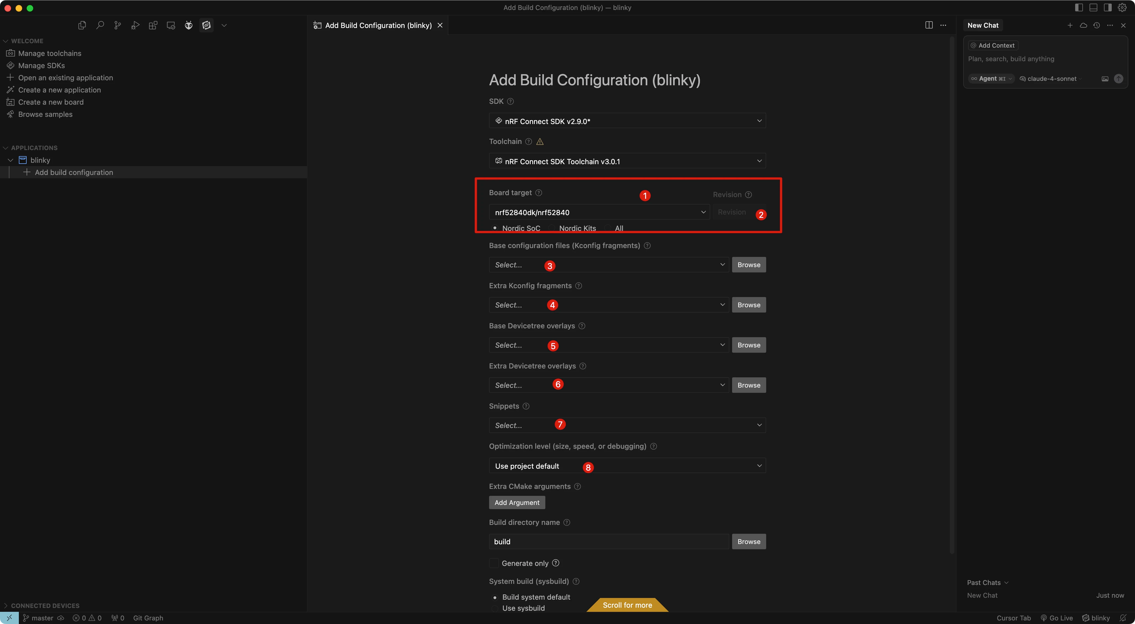Open the Search icon in activity bar
The width and height of the screenshot is (1135, 624).
coord(100,25)
